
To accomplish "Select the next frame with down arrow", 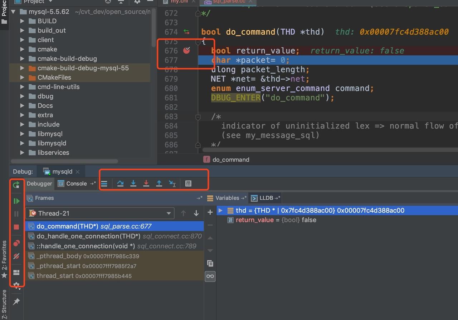I will (x=196, y=213).
